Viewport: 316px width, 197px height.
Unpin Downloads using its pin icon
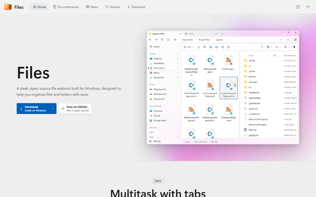(178, 63)
